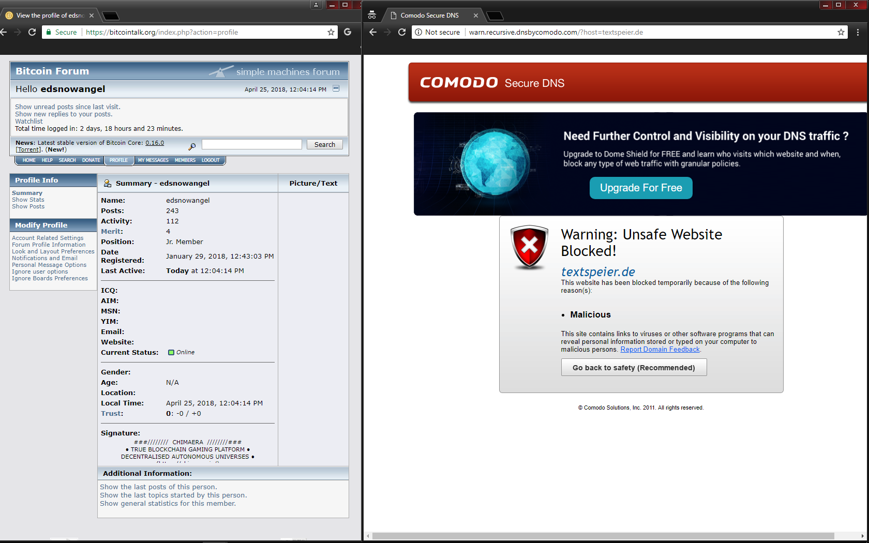This screenshot has width=869, height=543.
Task: Open Chrome menu in Comodo window
Action: pos(858,32)
